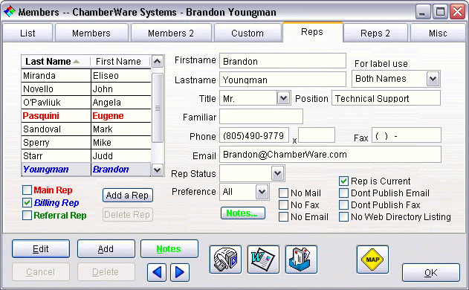Click the Edit button
Screen dimensions: 469x290
click(41, 248)
